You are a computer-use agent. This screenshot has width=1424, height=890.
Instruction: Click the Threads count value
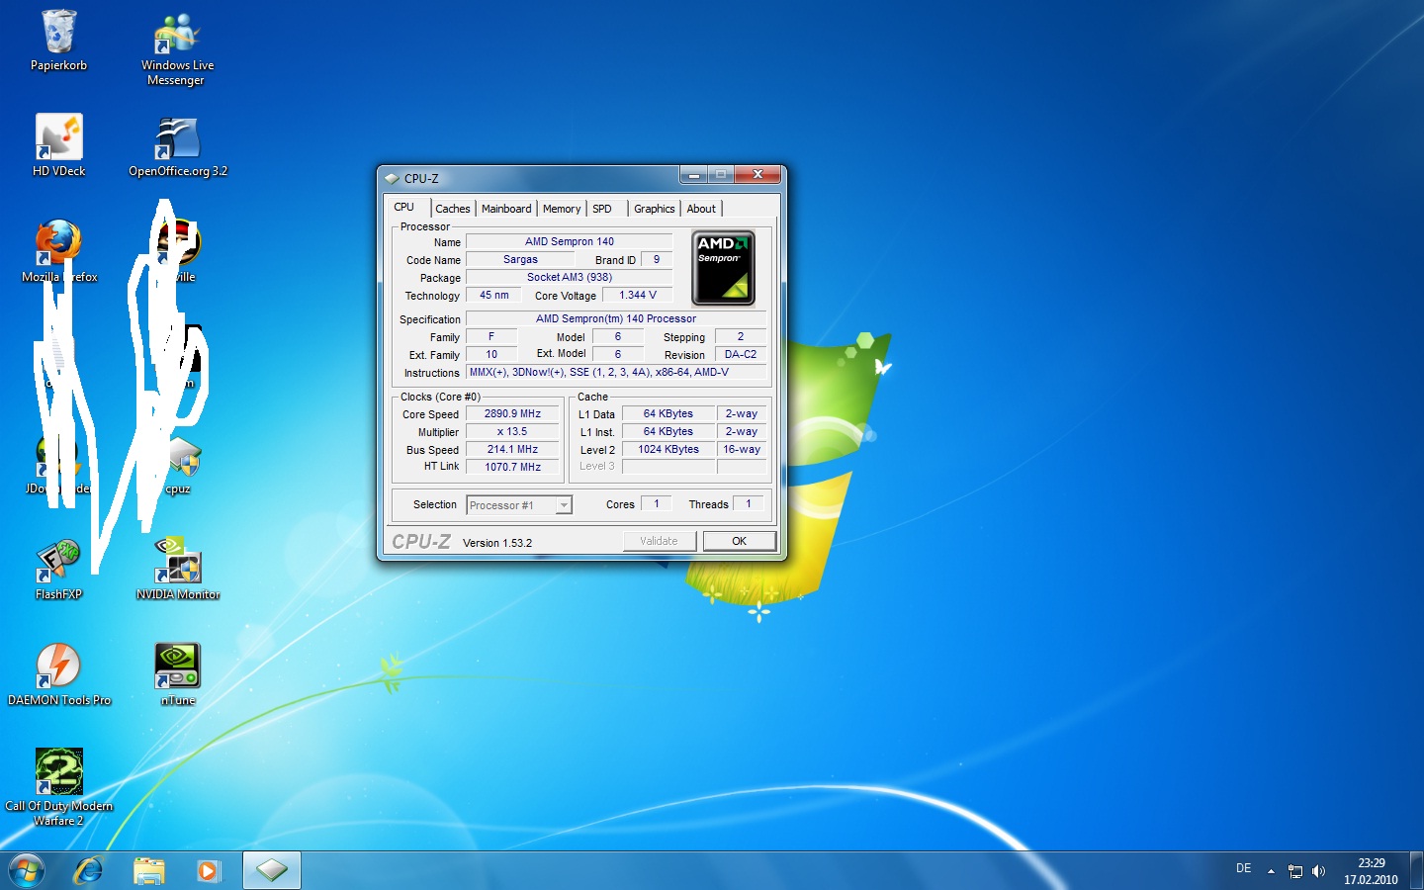coord(749,503)
